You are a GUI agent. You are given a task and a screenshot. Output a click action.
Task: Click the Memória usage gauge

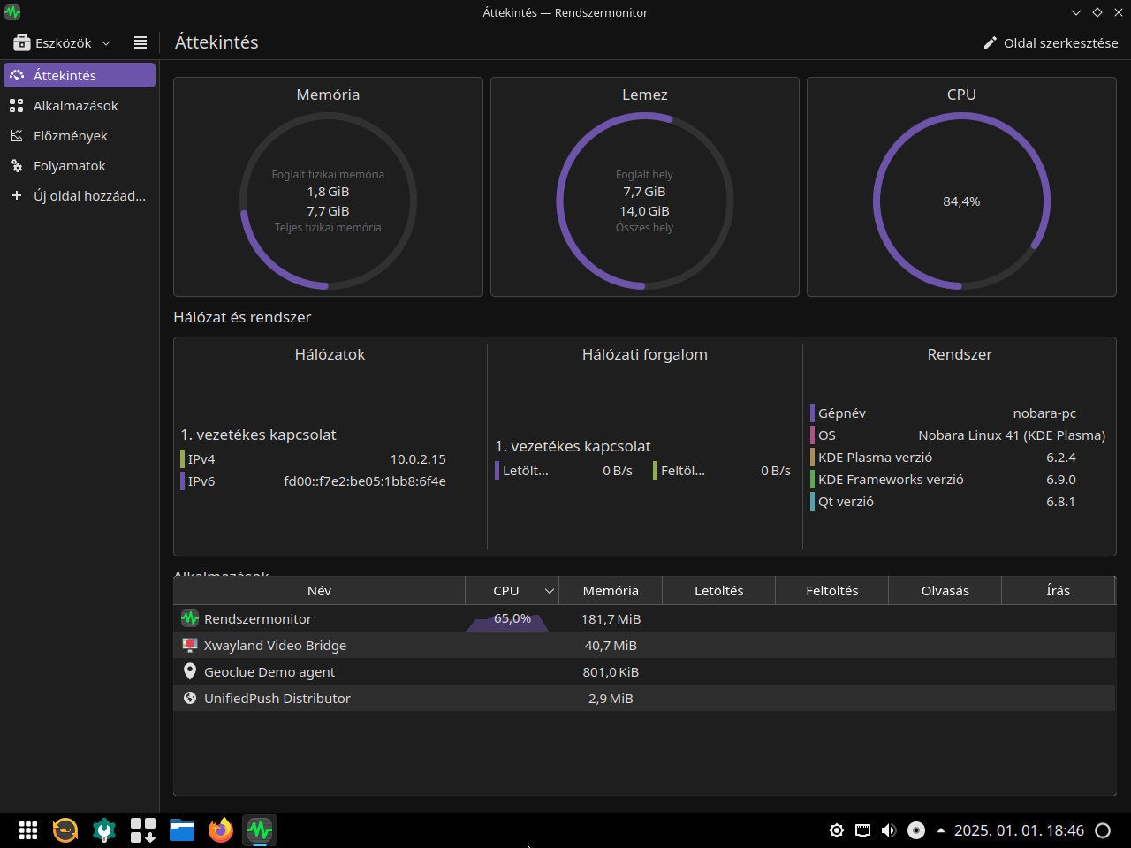coord(328,201)
